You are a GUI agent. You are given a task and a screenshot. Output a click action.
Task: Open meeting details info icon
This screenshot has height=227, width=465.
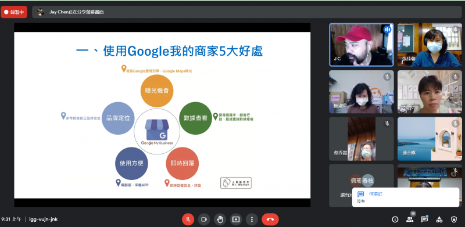pyautogui.click(x=395, y=219)
